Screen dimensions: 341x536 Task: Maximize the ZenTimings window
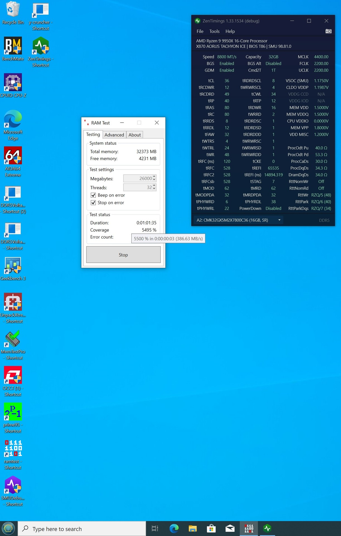tap(309, 21)
